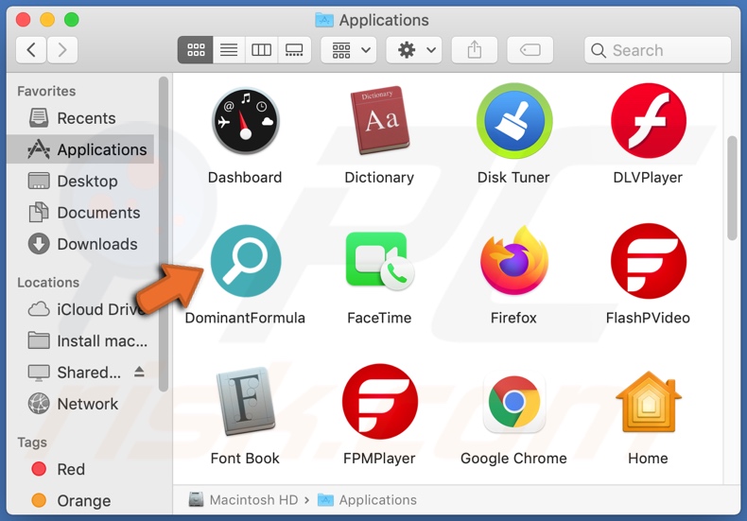The image size is (747, 521).
Task: Open the Font Book app
Action: click(246, 403)
